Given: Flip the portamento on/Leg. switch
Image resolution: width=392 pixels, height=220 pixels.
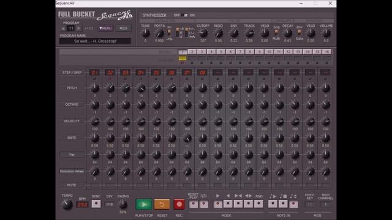Looking at the screenshot, I should [169, 32].
